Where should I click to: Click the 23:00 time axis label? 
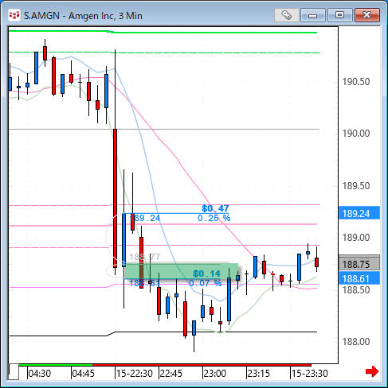click(215, 374)
